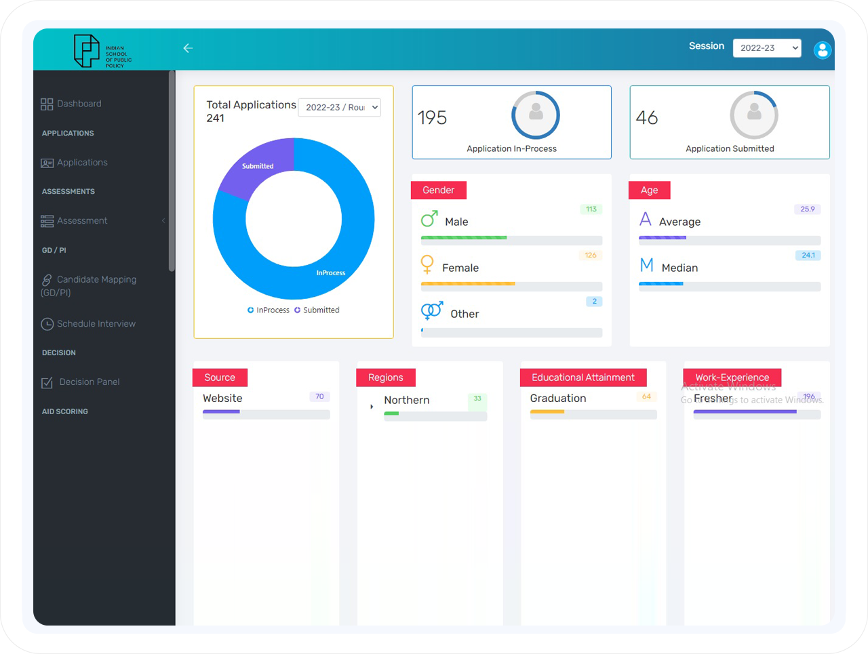
Task: Open the Total Applications round dropdown
Action: [x=339, y=108]
